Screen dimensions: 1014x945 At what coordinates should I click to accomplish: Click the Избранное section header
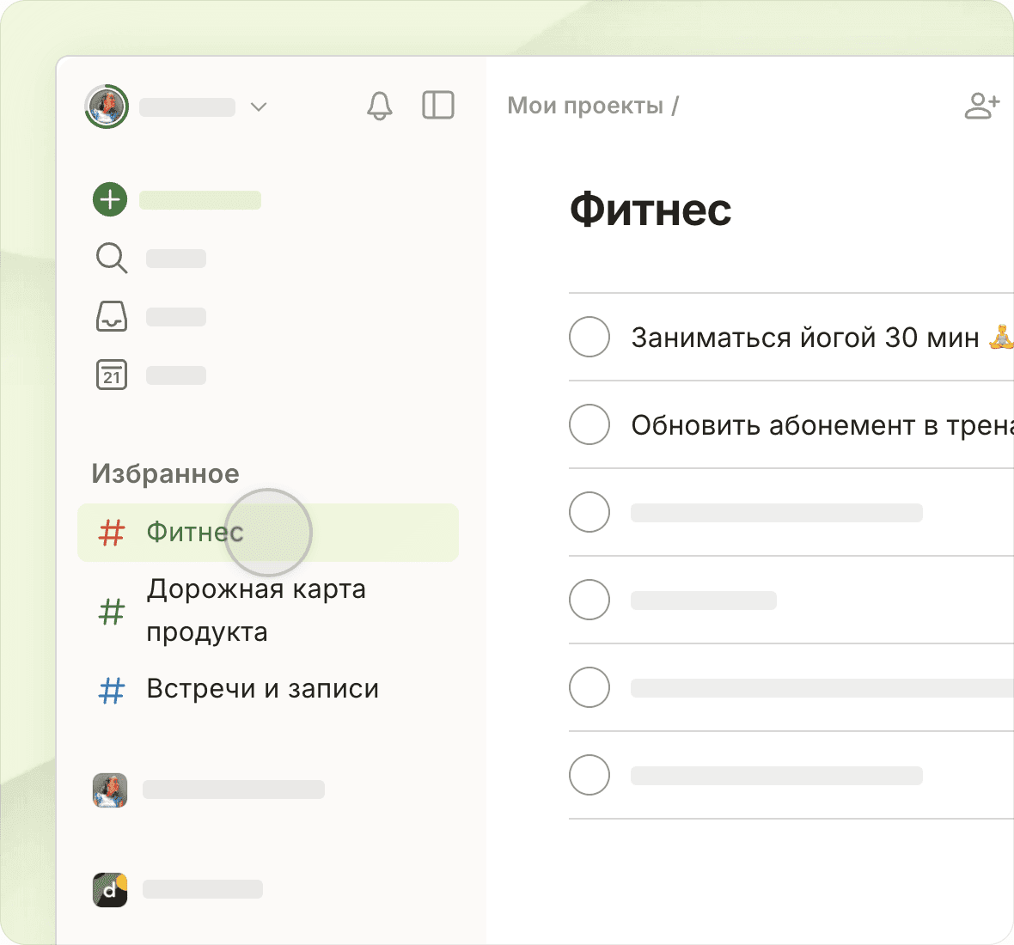[165, 473]
